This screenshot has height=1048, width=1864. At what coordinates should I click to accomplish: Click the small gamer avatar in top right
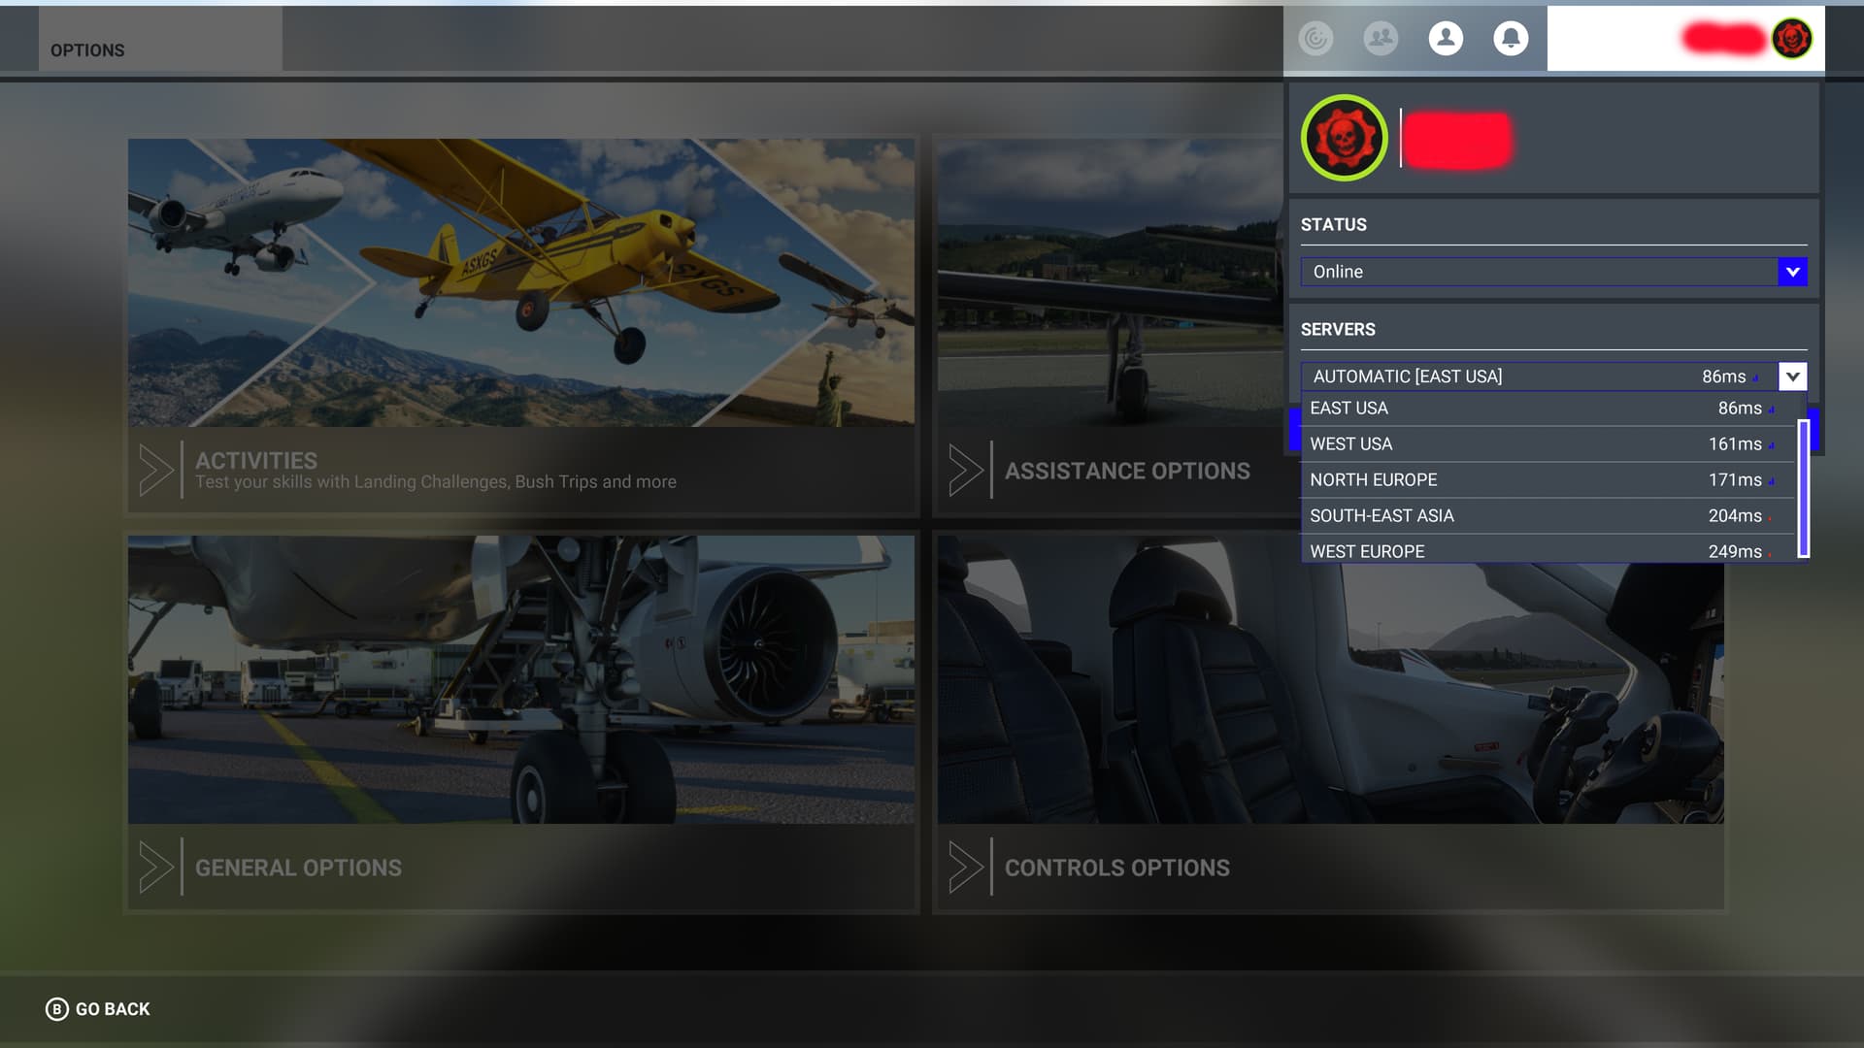click(x=1791, y=39)
